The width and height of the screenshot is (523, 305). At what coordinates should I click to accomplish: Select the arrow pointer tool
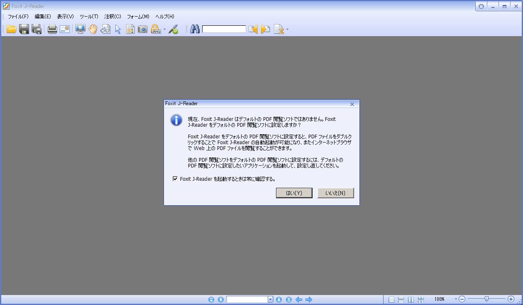pos(118,29)
